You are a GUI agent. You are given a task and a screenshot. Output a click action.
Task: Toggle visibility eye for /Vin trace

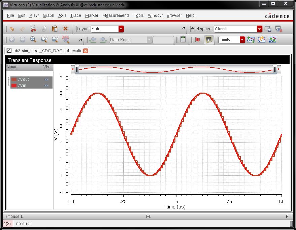46,86
